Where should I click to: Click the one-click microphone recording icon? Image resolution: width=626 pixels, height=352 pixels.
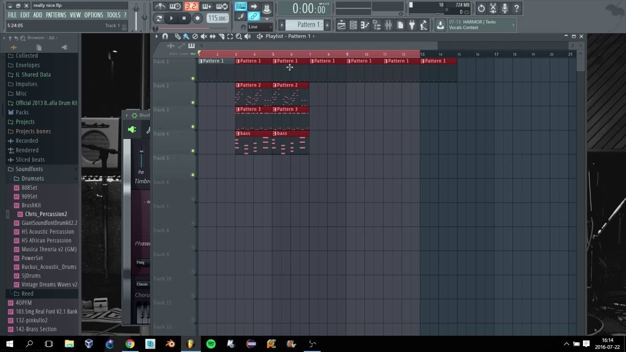pyautogui.click(x=505, y=8)
